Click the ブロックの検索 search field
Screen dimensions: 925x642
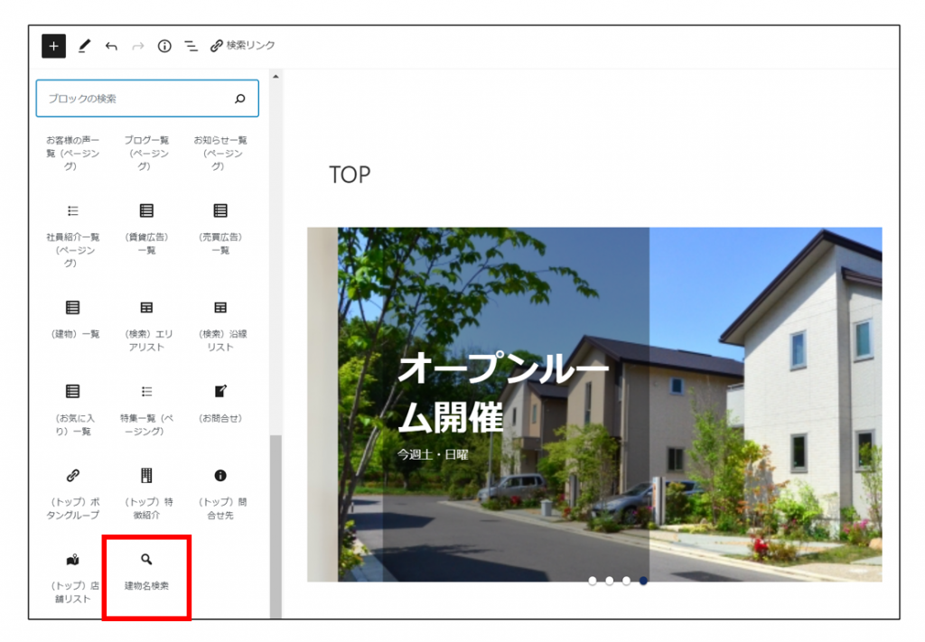135,98
